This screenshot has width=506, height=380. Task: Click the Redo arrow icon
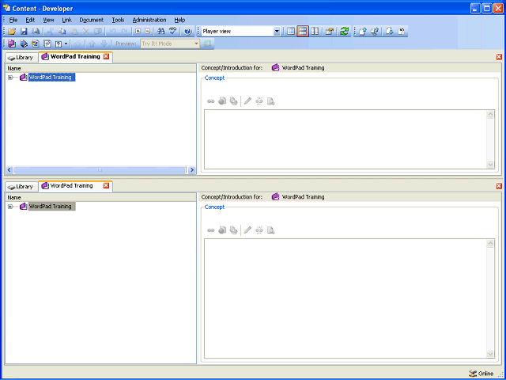click(125, 32)
